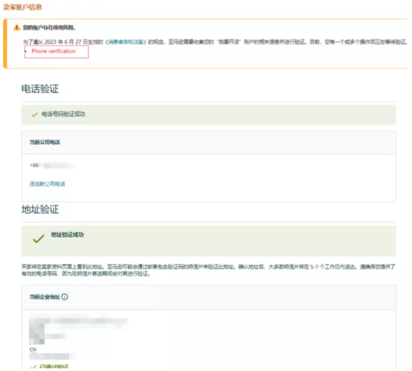Click the 电话验证 section heading
Image resolution: width=412 pixels, height=371 pixels.
[x=40, y=88]
